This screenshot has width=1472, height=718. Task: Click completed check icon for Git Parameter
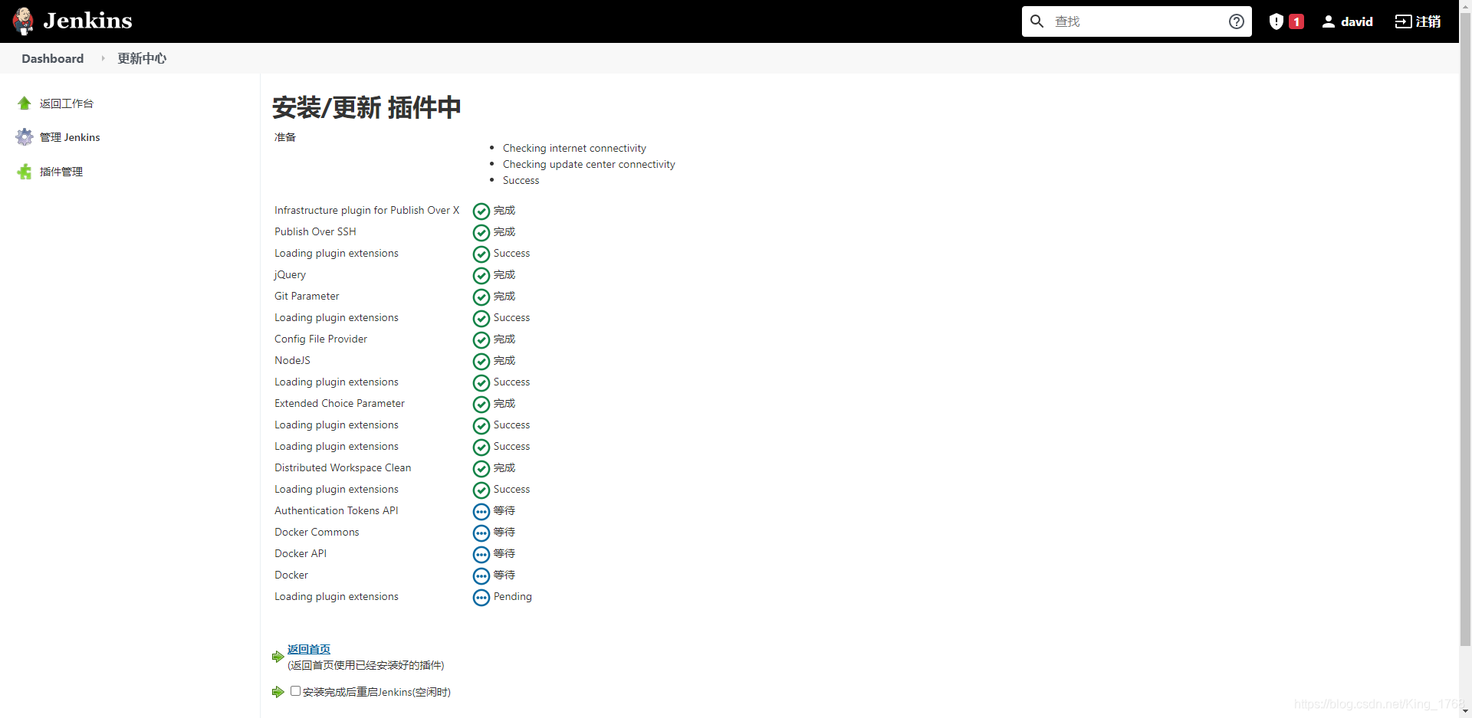click(x=481, y=297)
